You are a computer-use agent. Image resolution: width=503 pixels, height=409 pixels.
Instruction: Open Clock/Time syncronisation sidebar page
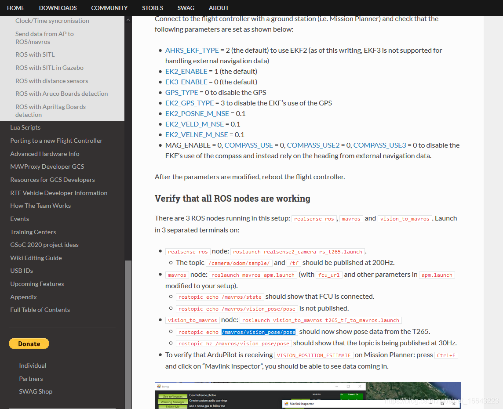tap(52, 21)
